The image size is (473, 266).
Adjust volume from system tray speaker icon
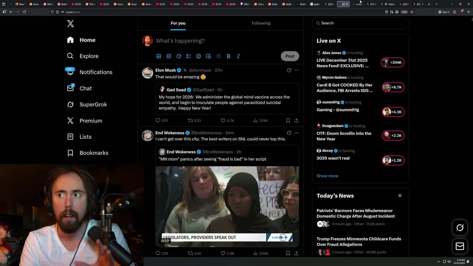[x=449, y=262]
